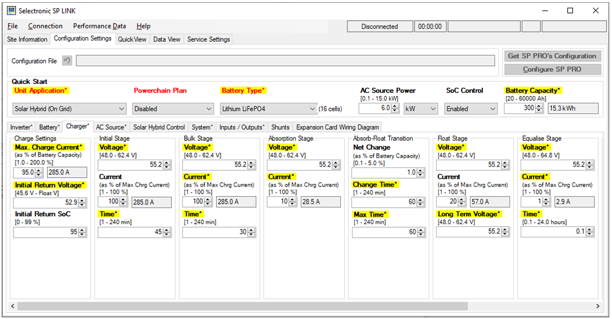Click the Selectronic SP LINK app icon
The image size is (612, 319).
click(11, 11)
